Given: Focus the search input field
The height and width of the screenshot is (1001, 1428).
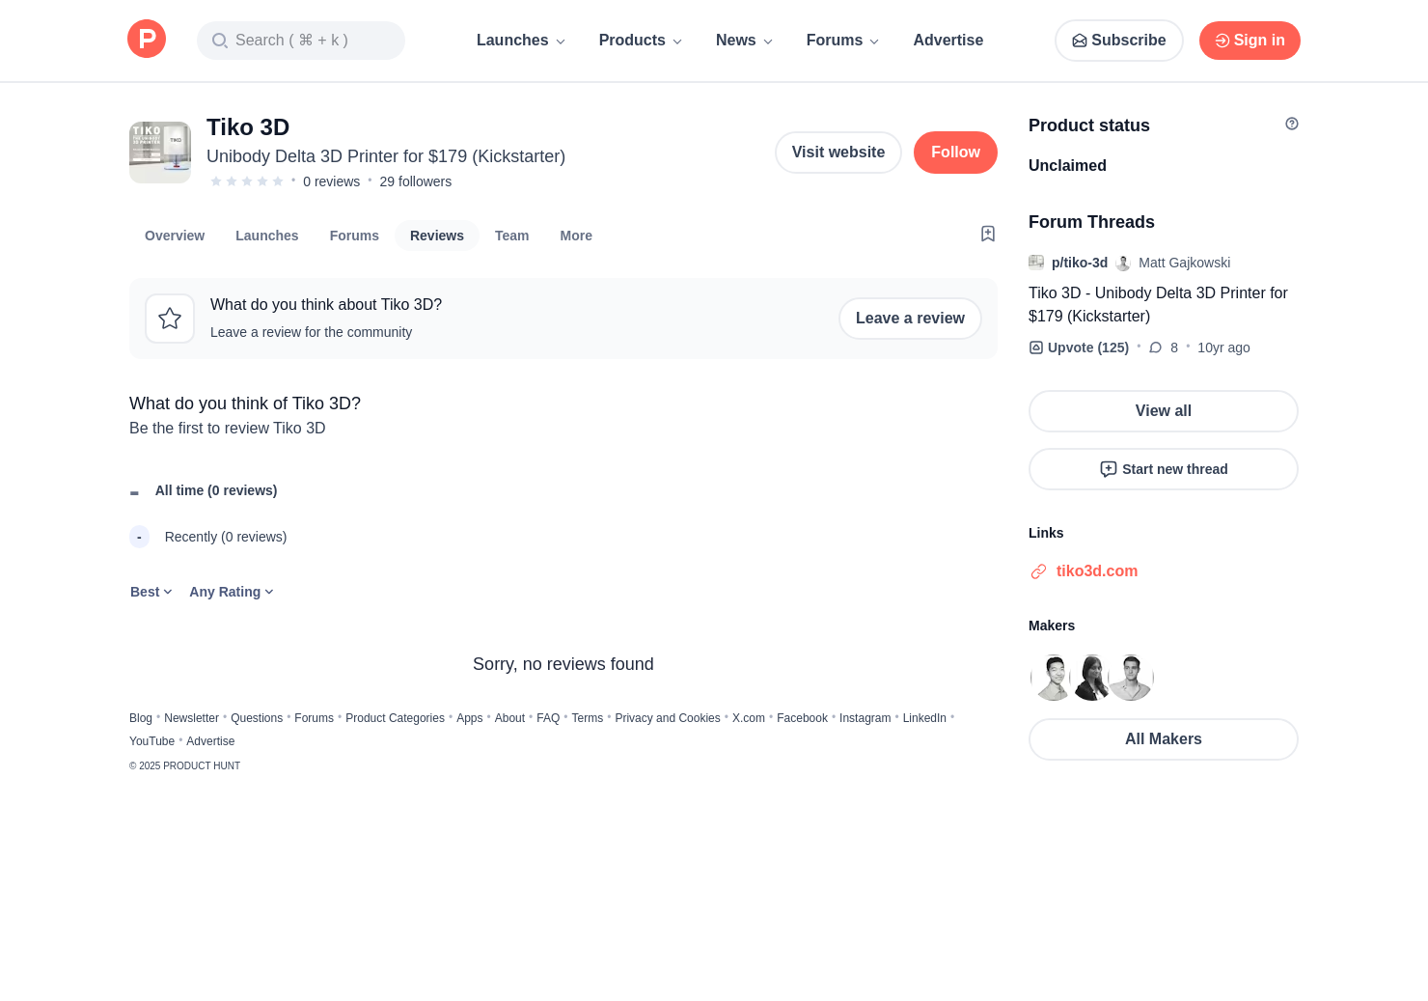Looking at the screenshot, I should pos(301,41).
